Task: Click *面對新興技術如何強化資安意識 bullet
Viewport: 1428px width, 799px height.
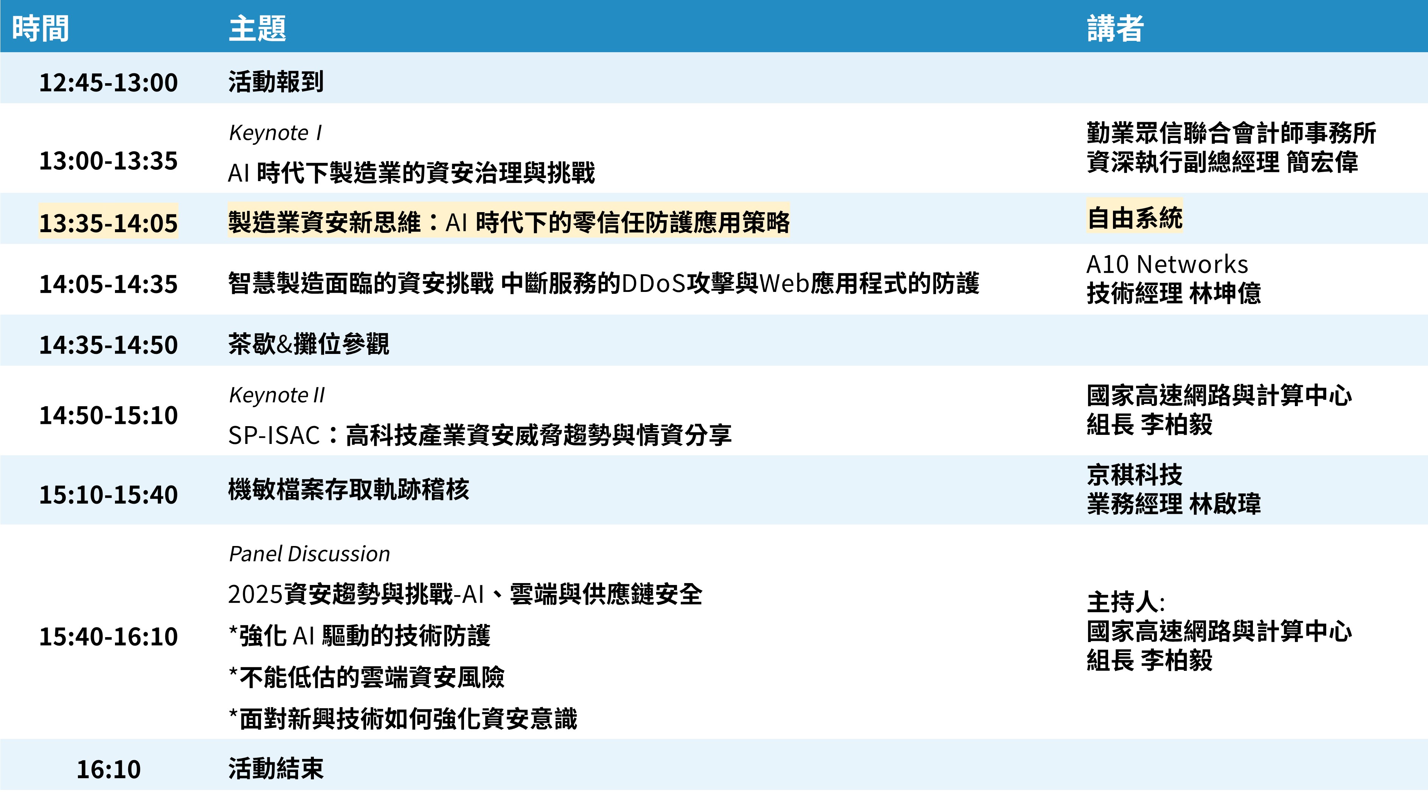Action: 402,718
